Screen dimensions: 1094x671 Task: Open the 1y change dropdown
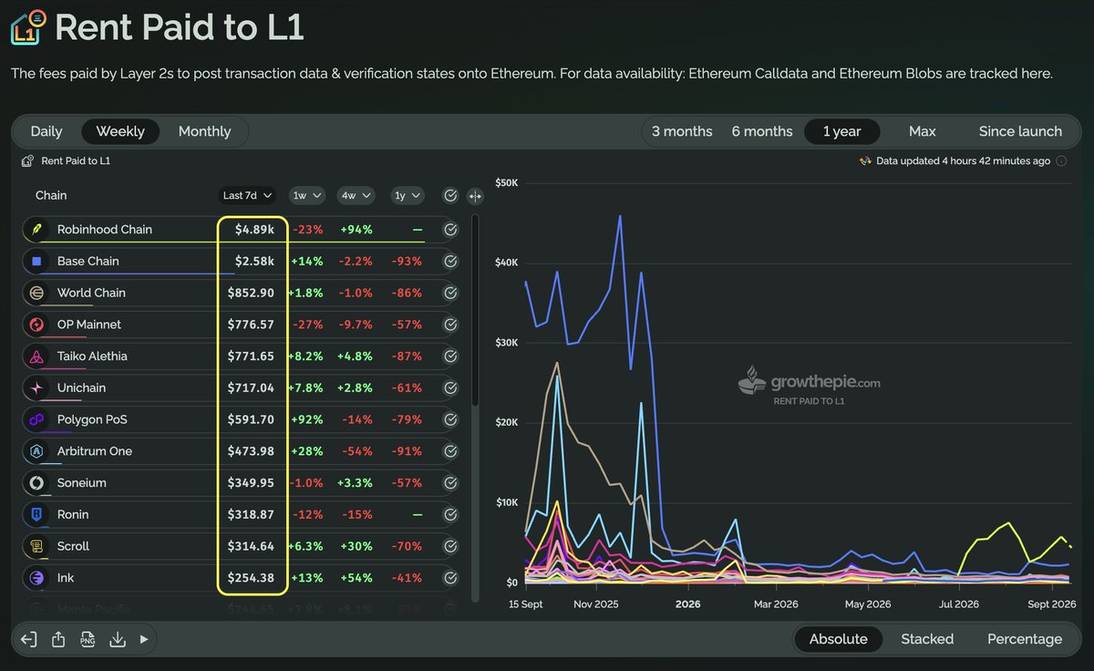(406, 196)
